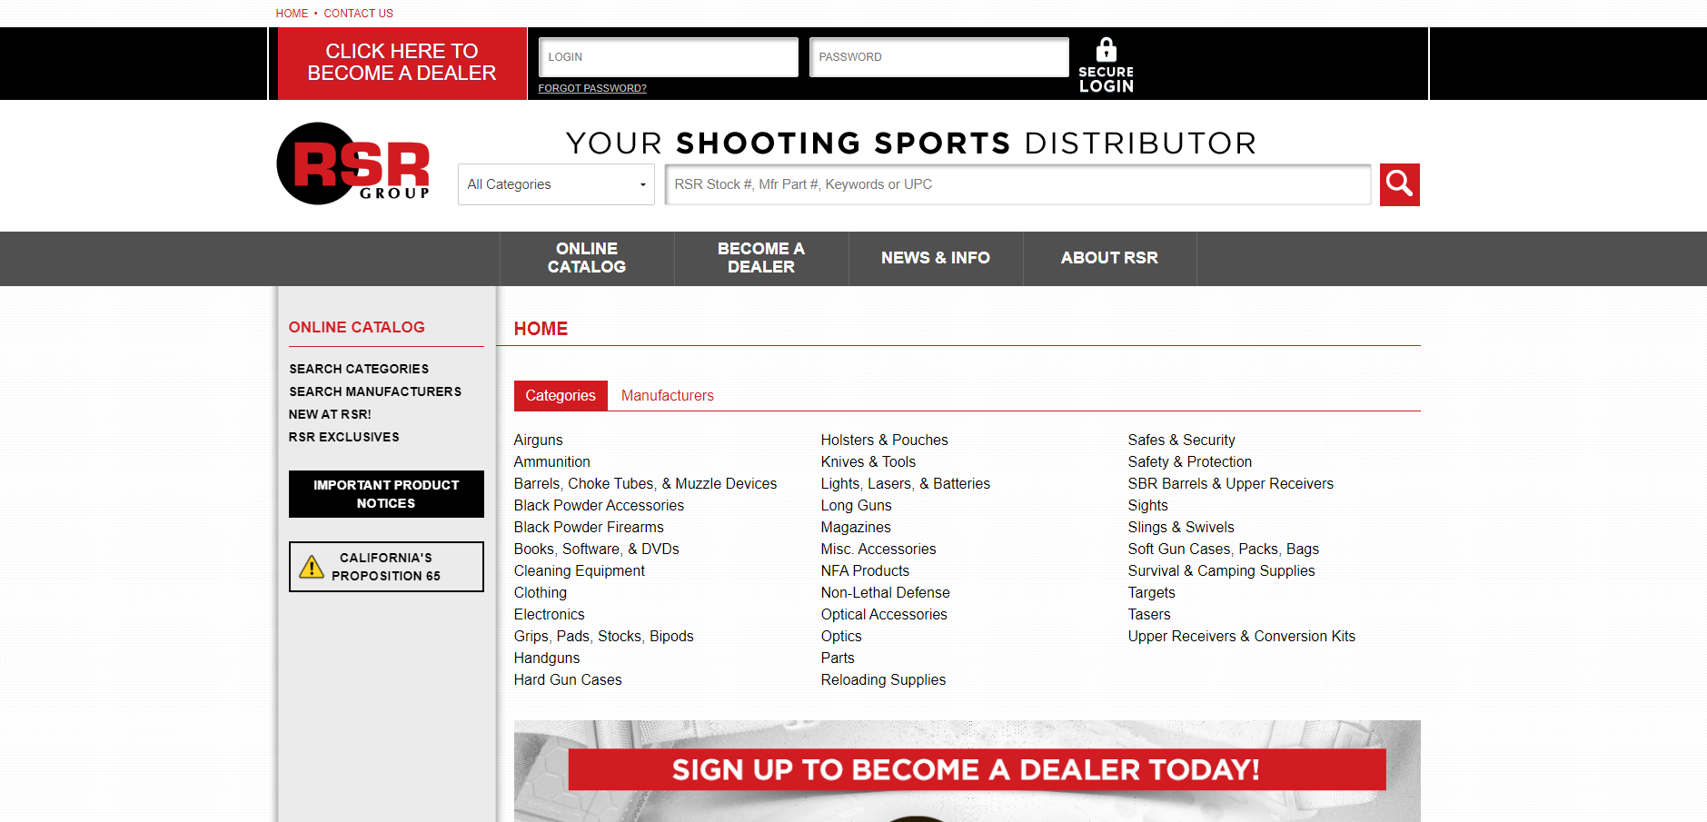Click the Password input field
Viewport: 1707px width, 822px height.
(939, 57)
